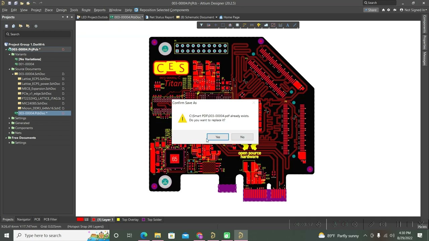Viewport: 429px width, 241px height.
Task: Click the Undo arrow in title bar
Action: pos(34,3)
